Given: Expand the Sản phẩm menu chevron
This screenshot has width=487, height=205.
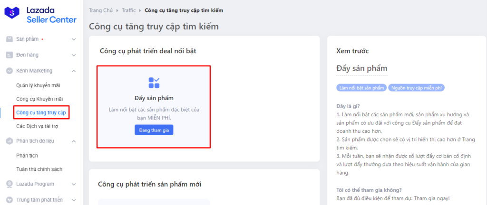Looking at the screenshot, I should click(74, 39).
